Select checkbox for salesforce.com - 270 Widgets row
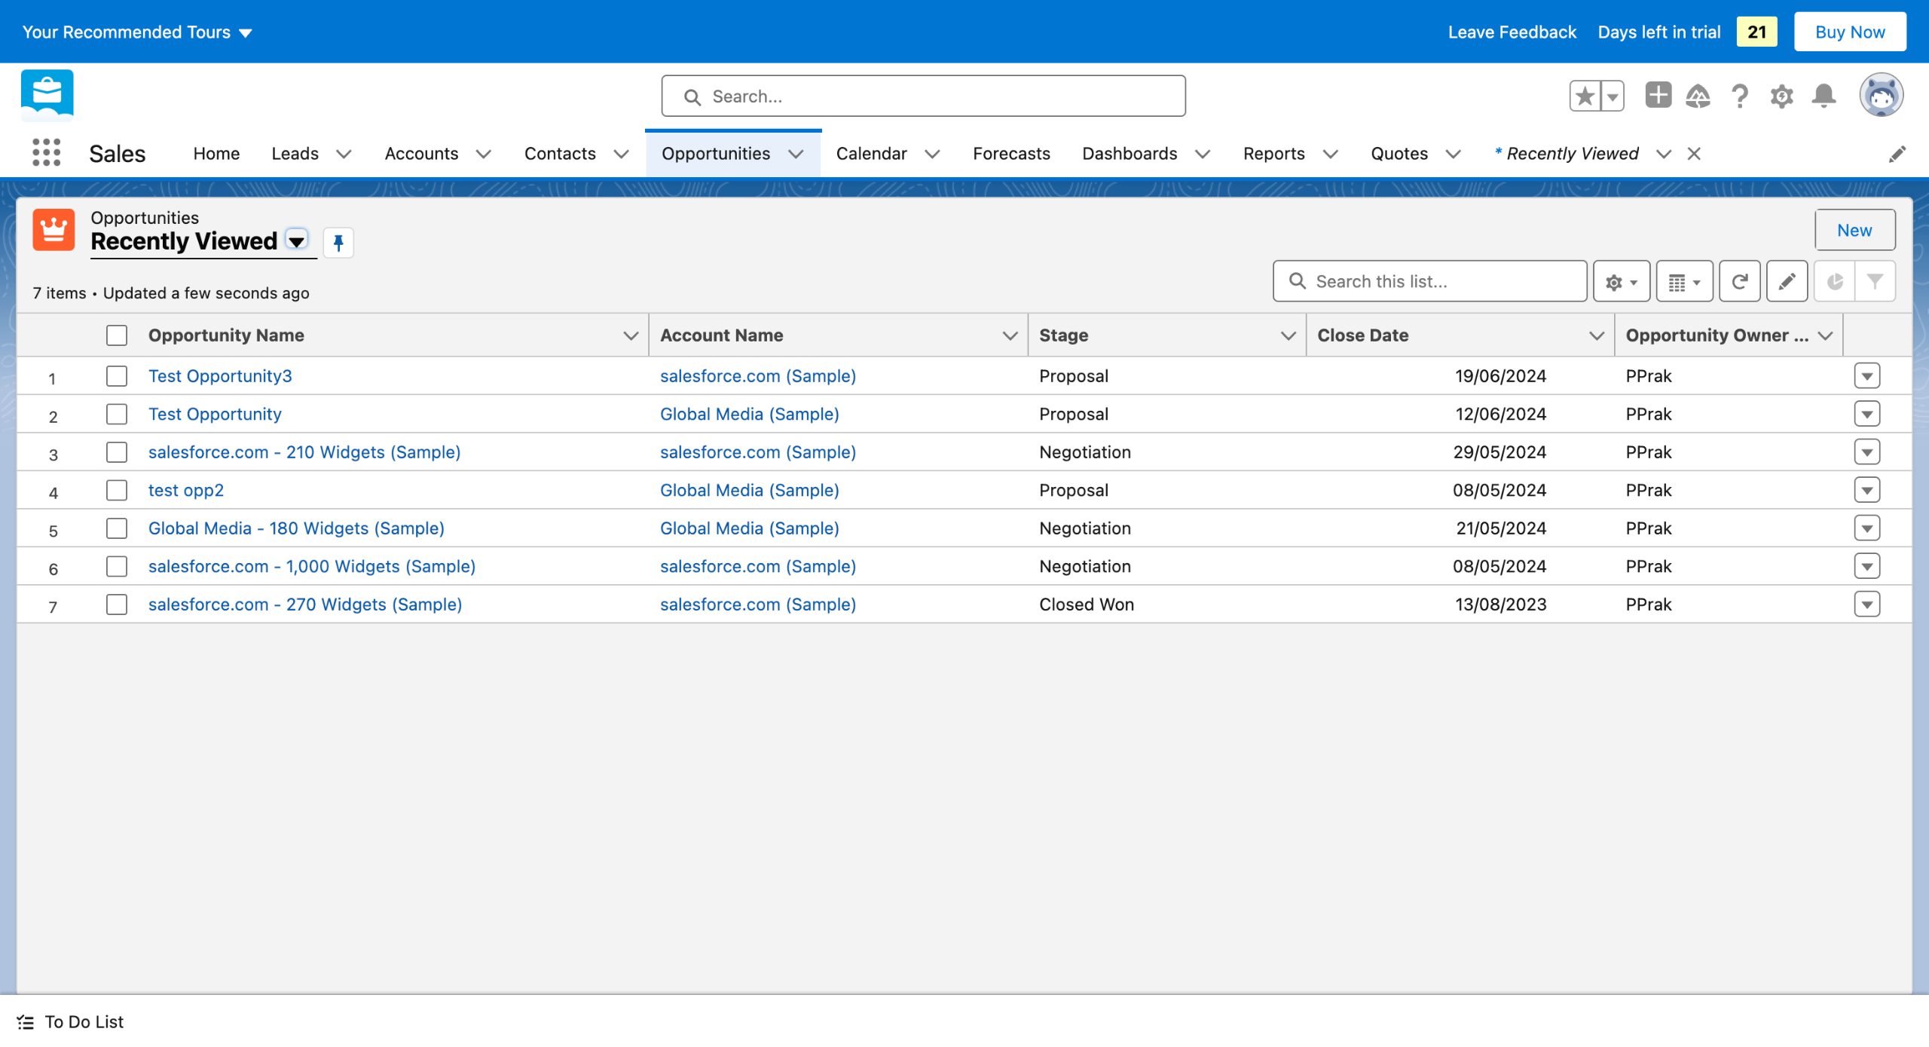The width and height of the screenshot is (1929, 1047). pos(117,604)
